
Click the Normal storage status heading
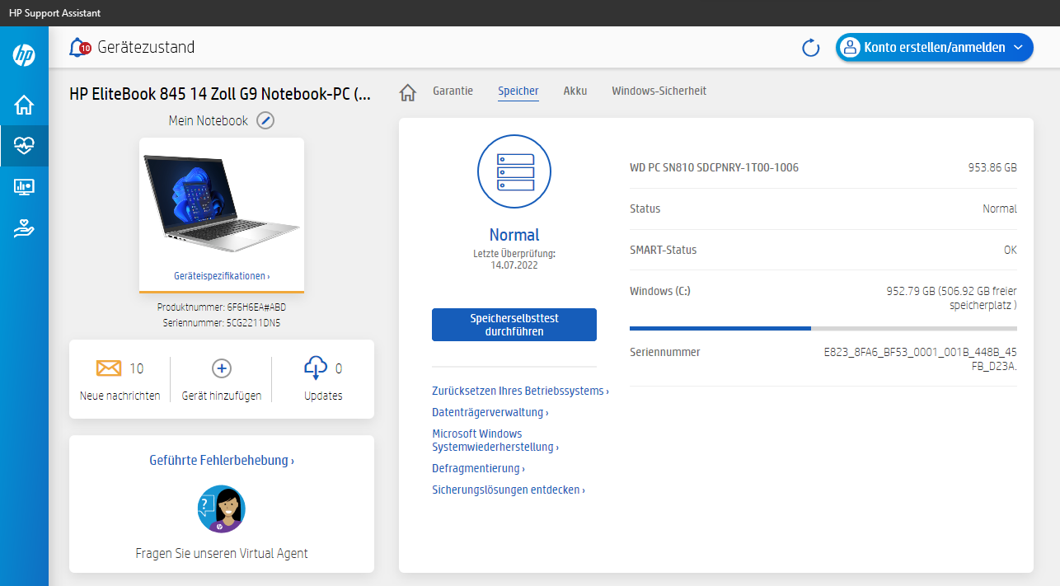[x=514, y=235]
